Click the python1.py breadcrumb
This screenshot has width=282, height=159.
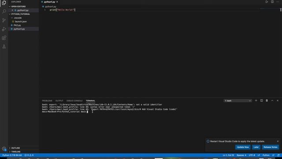tap(51, 7)
